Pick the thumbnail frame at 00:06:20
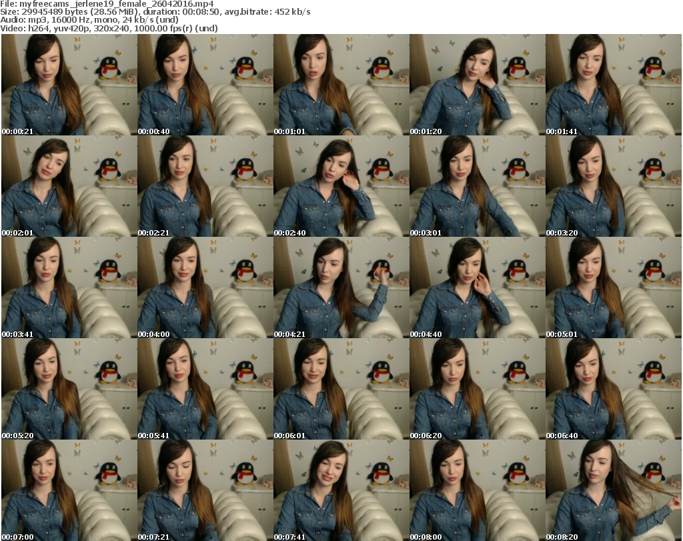683x541 pixels. pos(478,389)
